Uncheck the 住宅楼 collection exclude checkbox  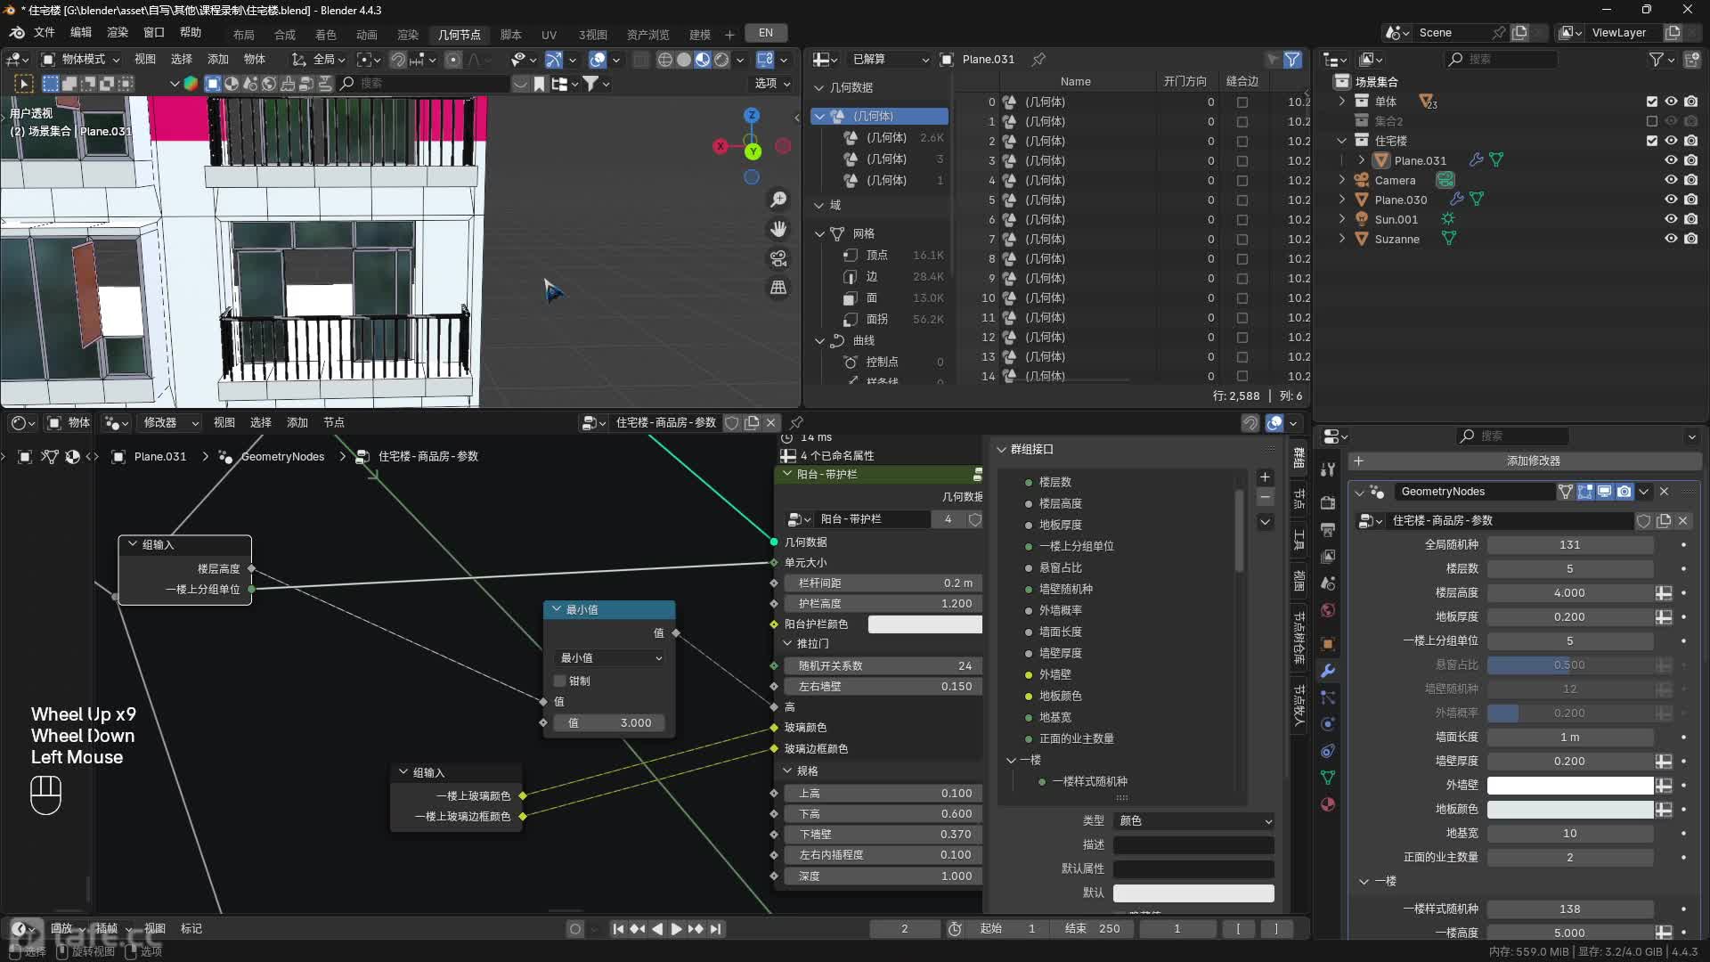(1652, 141)
